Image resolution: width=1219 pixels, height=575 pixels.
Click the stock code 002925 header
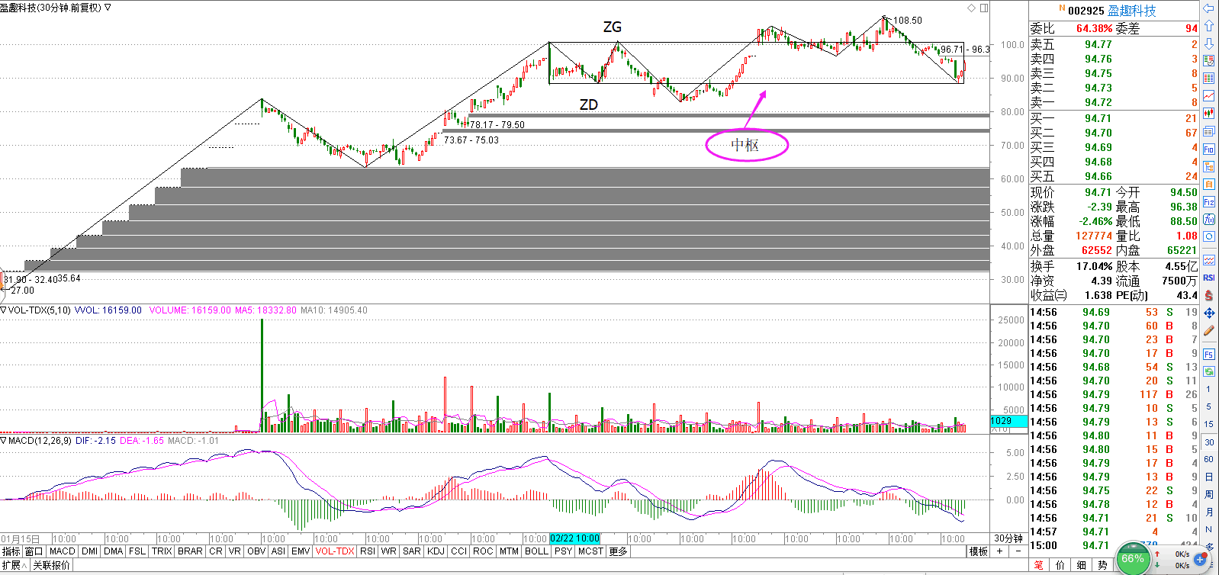(1086, 11)
